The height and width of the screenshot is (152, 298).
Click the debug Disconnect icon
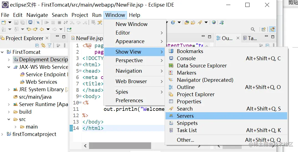coord(66,23)
